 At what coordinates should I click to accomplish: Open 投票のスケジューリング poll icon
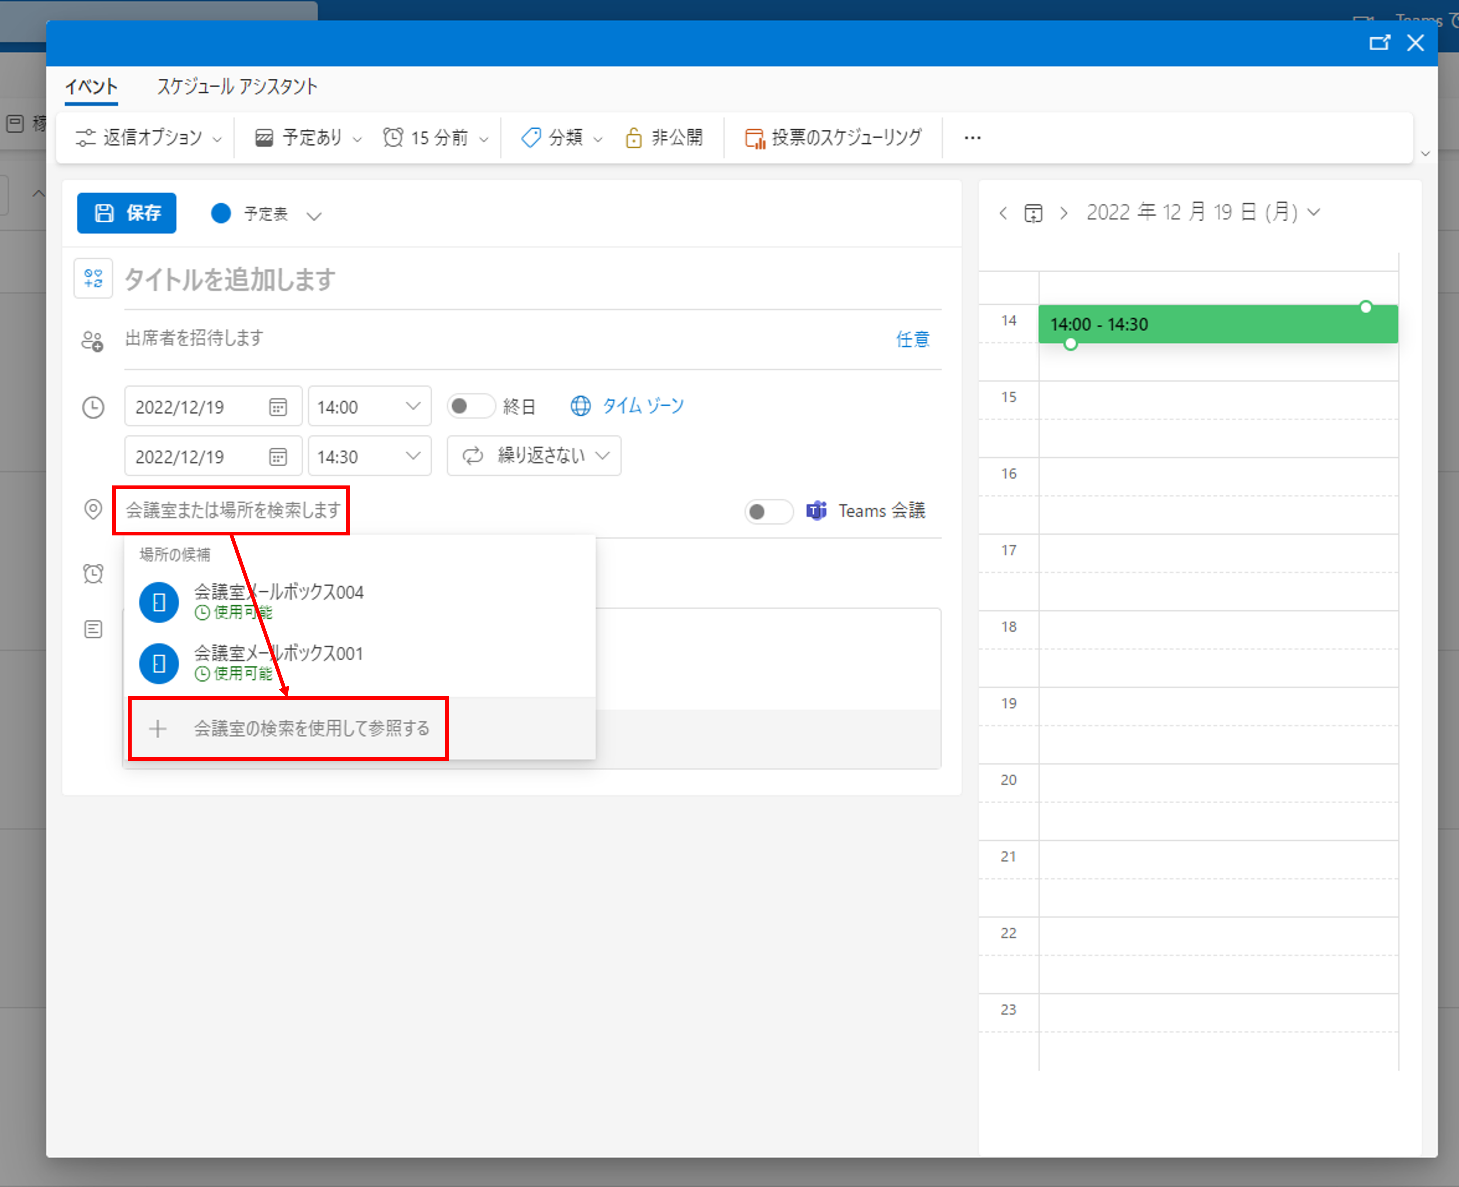point(755,137)
